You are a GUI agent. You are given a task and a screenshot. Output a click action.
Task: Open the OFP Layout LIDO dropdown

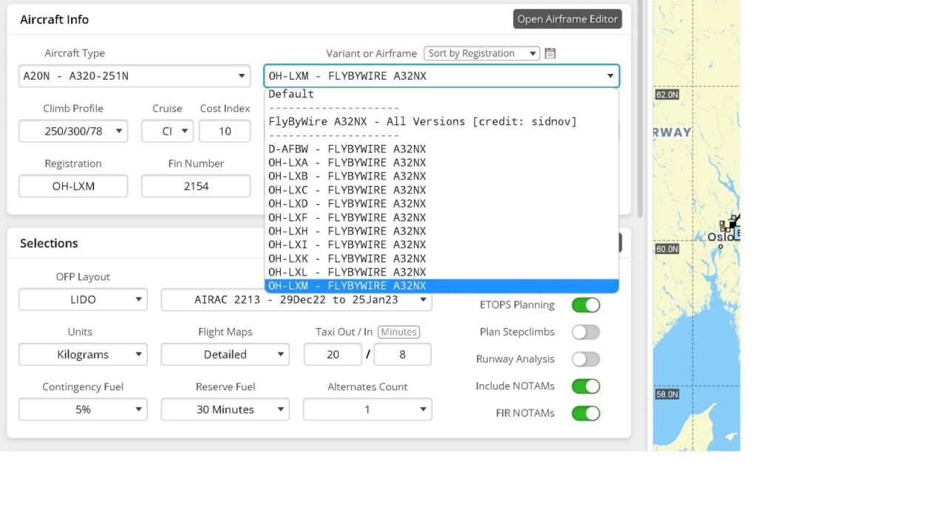point(83,300)
